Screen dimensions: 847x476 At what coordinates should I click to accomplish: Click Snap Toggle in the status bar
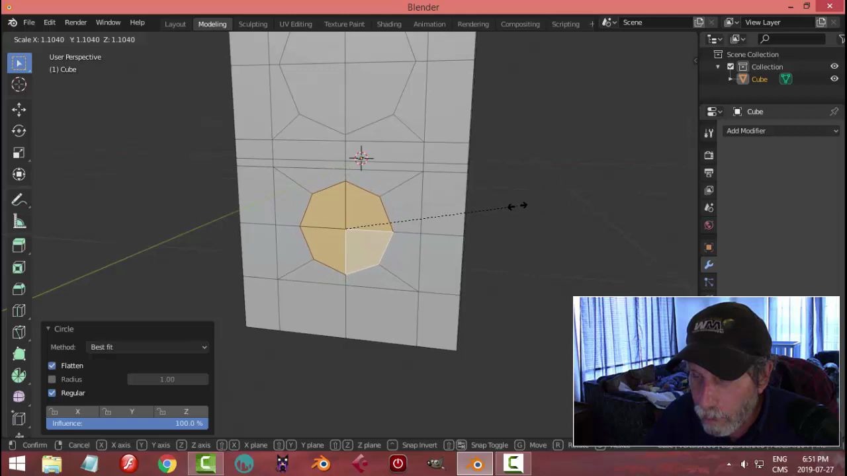click(x=489, y=445)
